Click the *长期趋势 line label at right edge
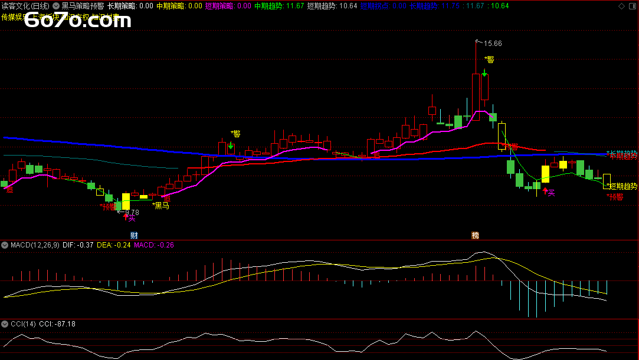The image size is (639, 360). [622, 153]
